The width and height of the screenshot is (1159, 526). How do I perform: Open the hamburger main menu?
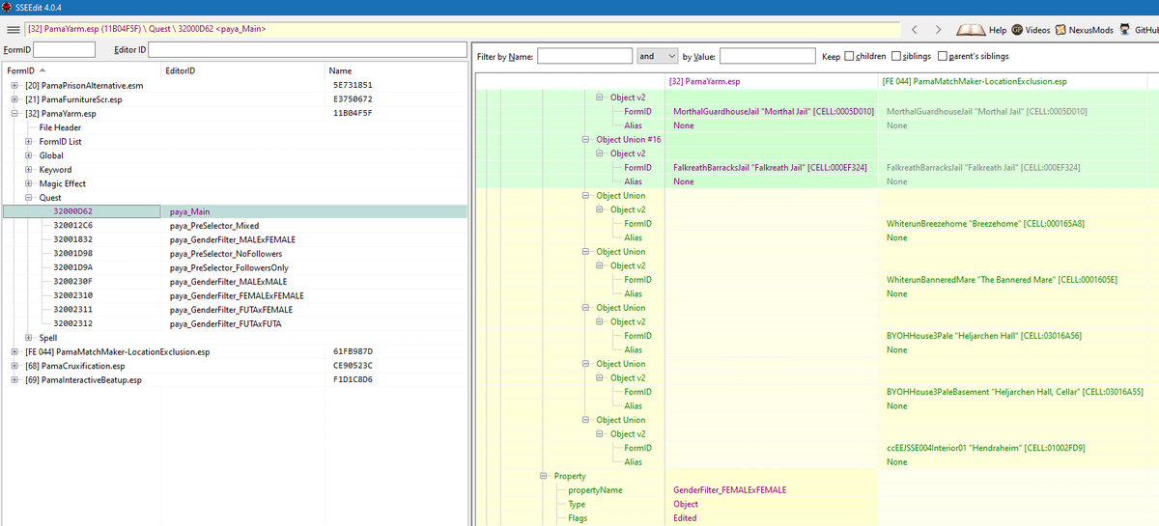coord(13,29)
